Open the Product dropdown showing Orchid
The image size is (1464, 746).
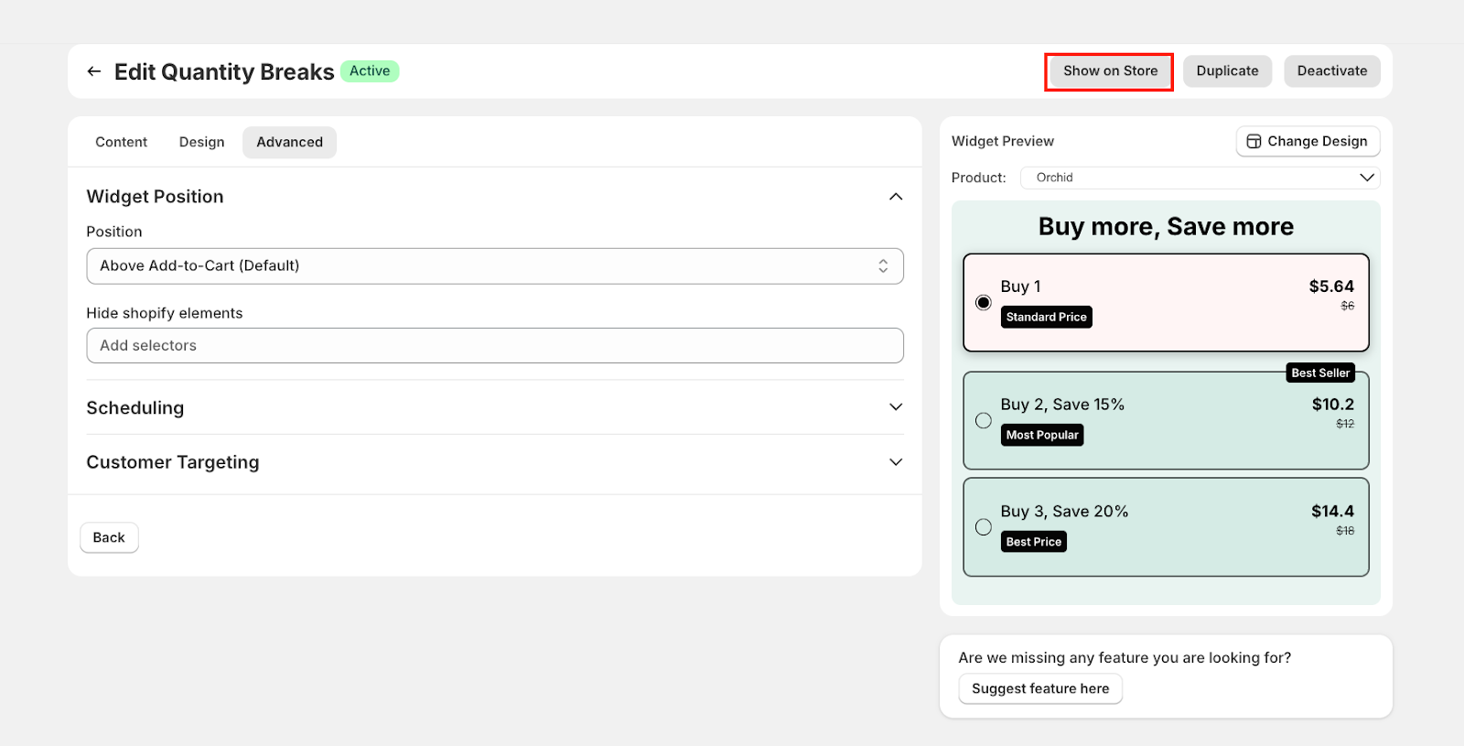(1200, 178)
